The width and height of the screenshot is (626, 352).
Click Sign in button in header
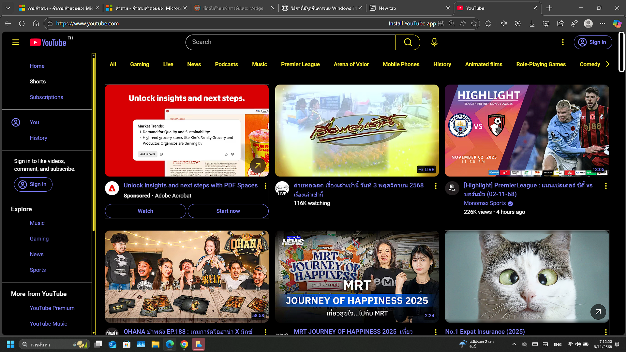point(592,42)
